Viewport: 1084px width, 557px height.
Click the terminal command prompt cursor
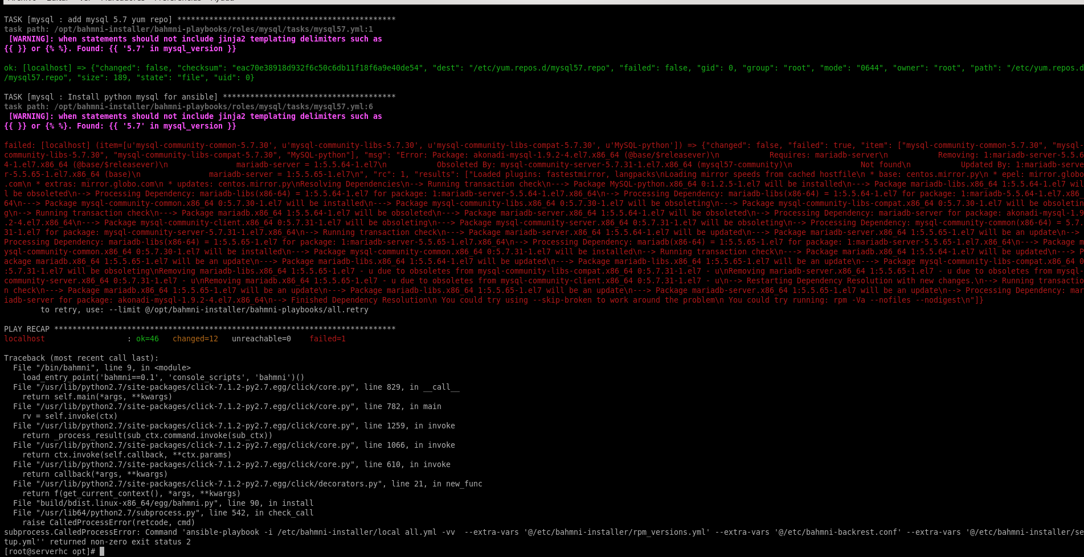[102, 551]
